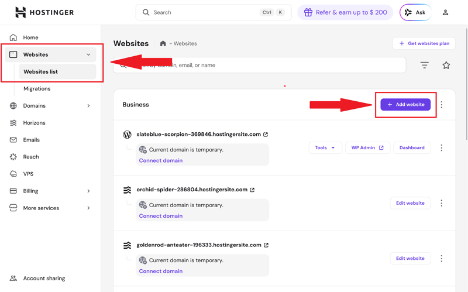Click Connect domain for orchid-spider site
The height and width of the screenshot is (292, 468).
(x=161, y=216)
